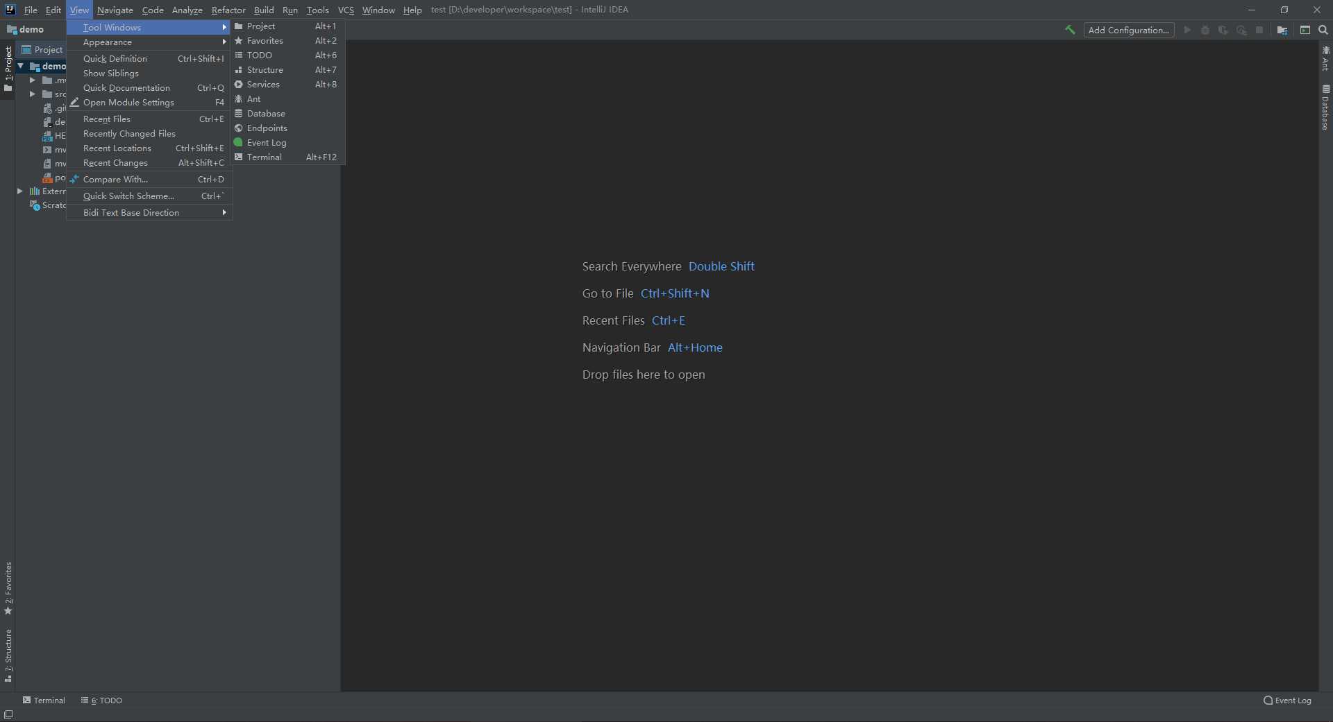Toggle the 1: Project side stripe button
1333x722 pixels.
(8, 69)
